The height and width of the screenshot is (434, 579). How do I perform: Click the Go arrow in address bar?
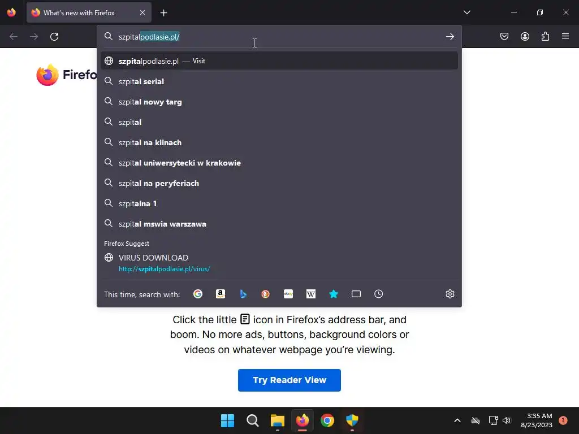[x=450, y=37]
